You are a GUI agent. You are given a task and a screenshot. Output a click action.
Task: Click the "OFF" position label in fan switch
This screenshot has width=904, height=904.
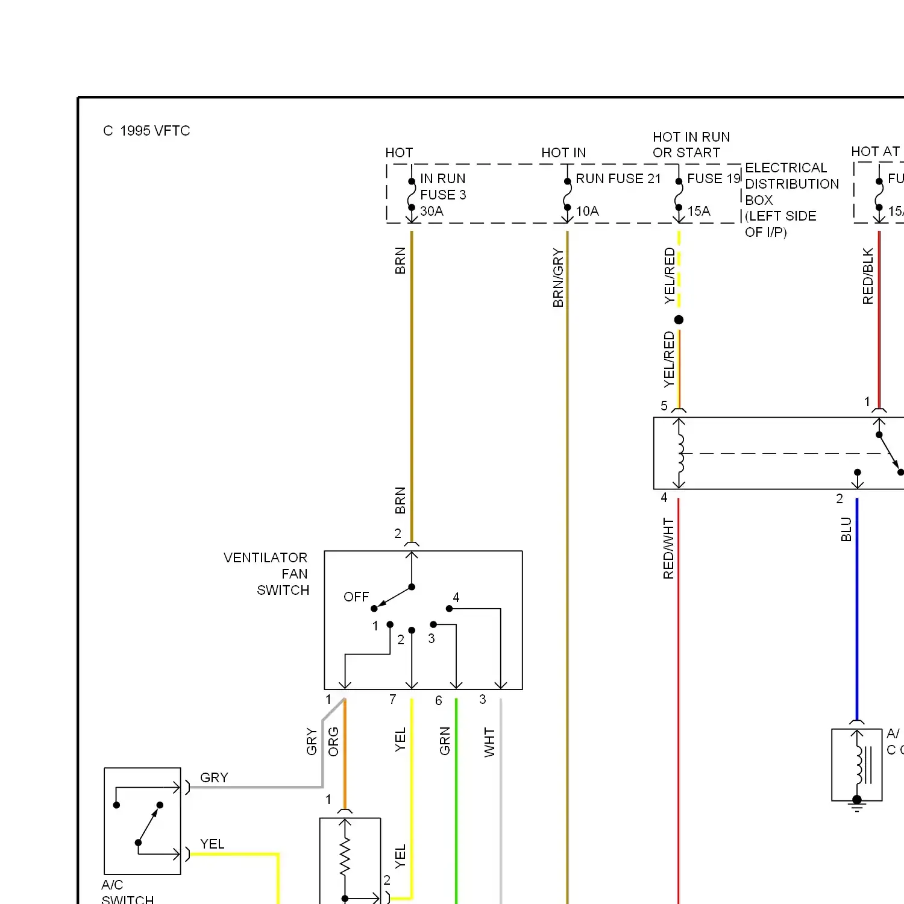[356, 597]
